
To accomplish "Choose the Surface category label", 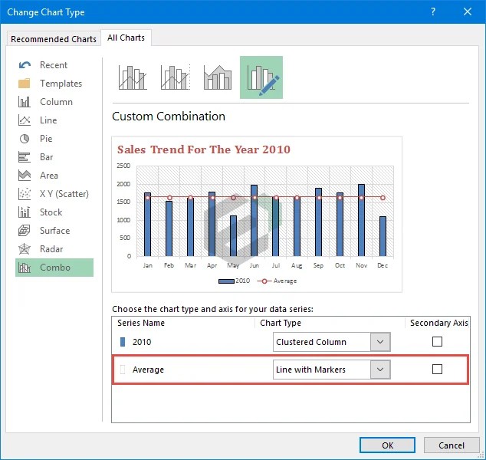I will pos(55,231).
